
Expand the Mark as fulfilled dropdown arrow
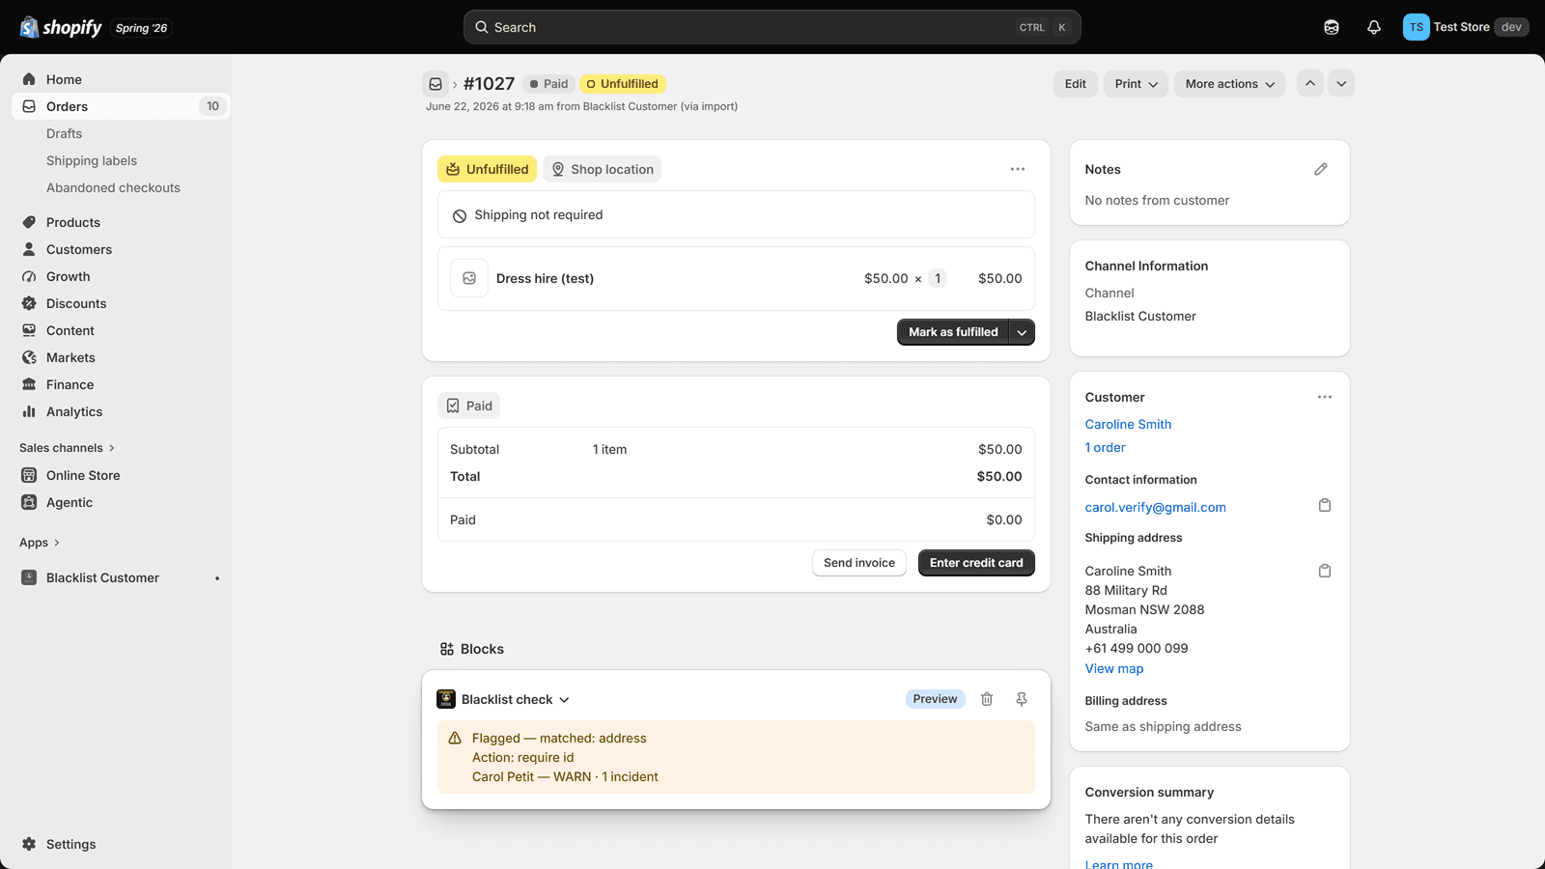point(1022,332)
